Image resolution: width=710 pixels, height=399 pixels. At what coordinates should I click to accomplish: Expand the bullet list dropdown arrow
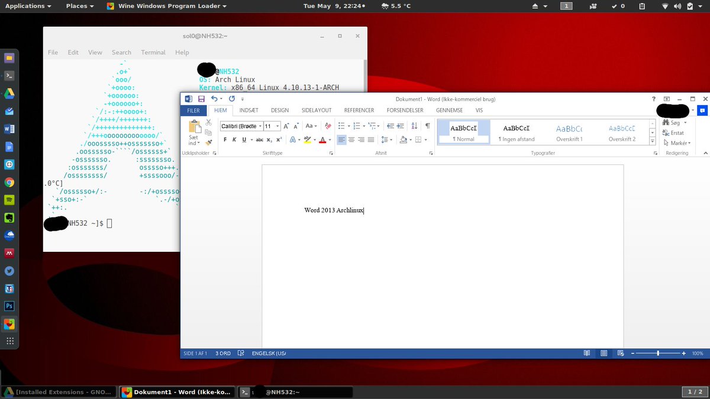[x=349, y=126]
